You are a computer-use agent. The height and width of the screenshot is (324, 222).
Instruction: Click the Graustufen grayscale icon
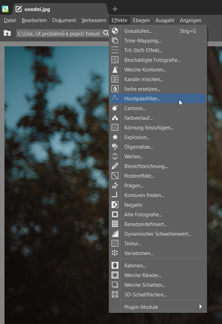coord(115,31)
